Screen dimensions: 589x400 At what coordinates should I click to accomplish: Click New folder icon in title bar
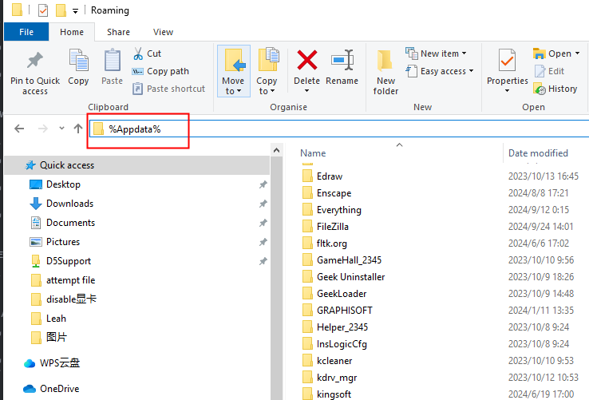click(x=61, y=10)
